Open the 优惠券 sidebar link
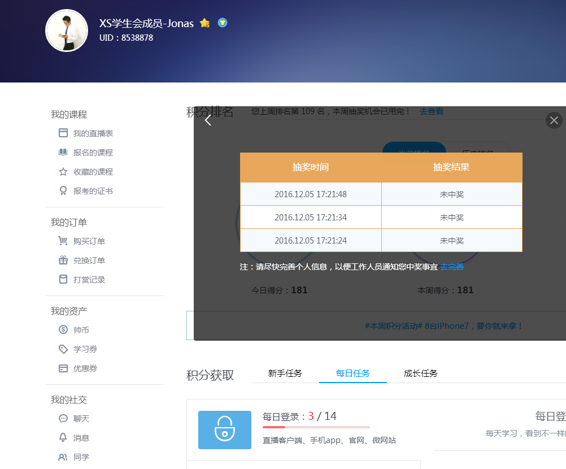This screenshot has width=566, height=469. [x=85, y=368]
